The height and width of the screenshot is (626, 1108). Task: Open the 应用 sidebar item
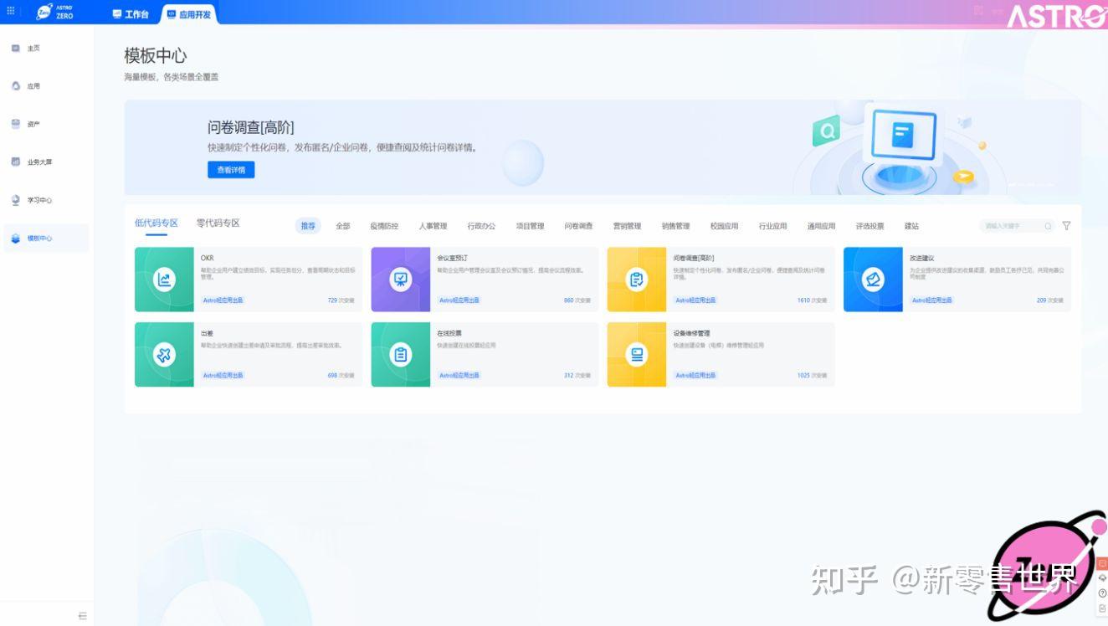pyautogui.click(x=31, y=85)
